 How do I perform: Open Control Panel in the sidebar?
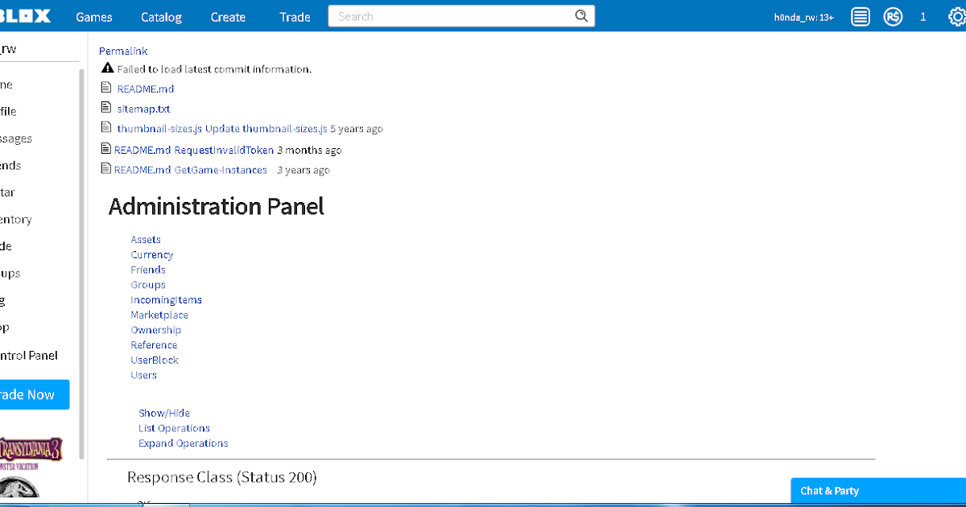point(29,355)
